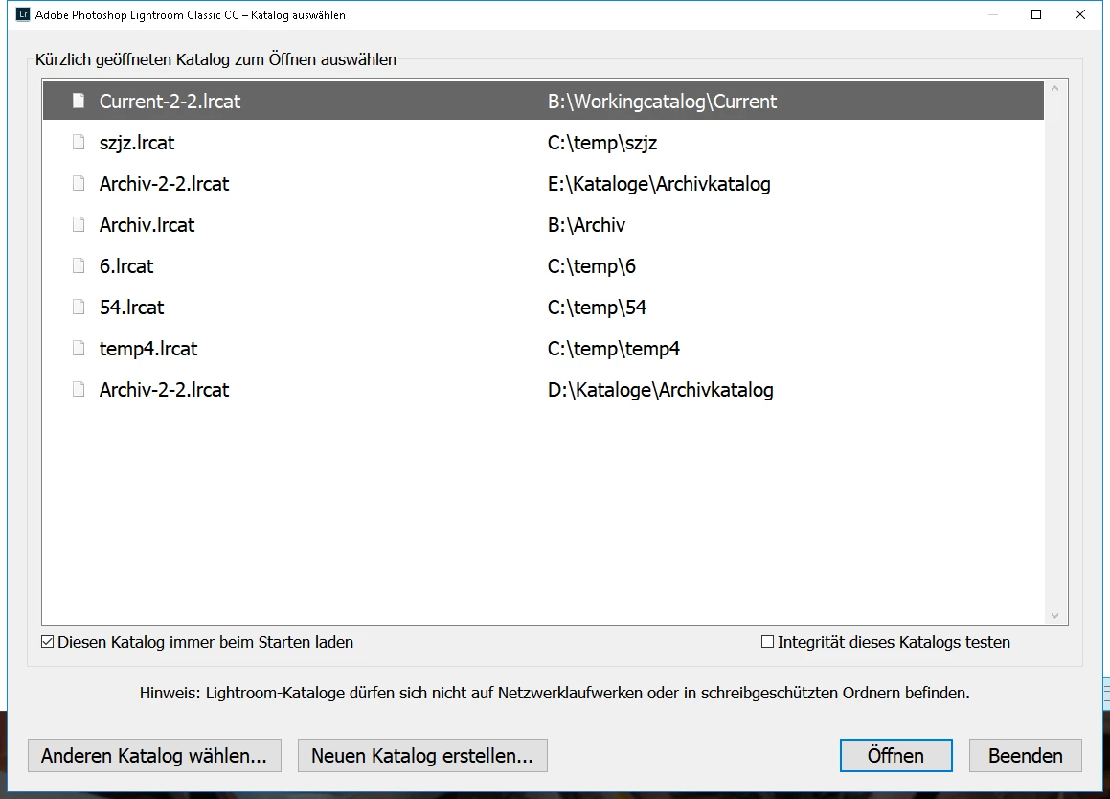Click scroll-down arrow of catalog list
The image size is (1110, 799).
[1054, 616]
